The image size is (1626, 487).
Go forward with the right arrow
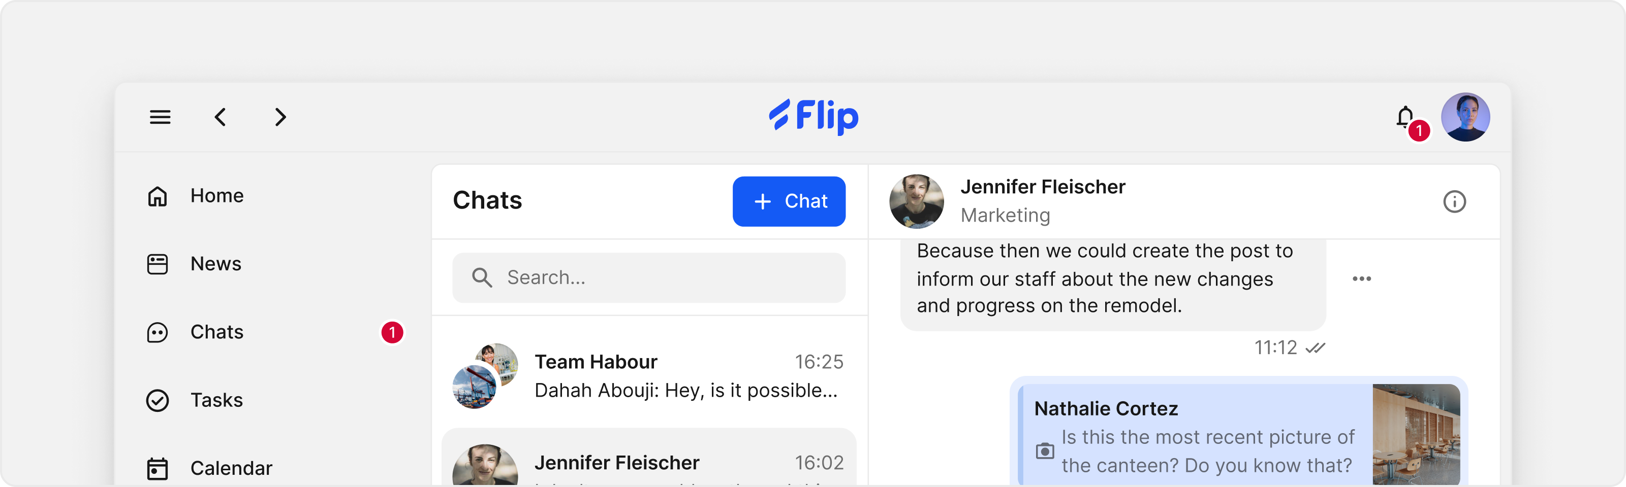pyautogui.click(x=281, y=117)
